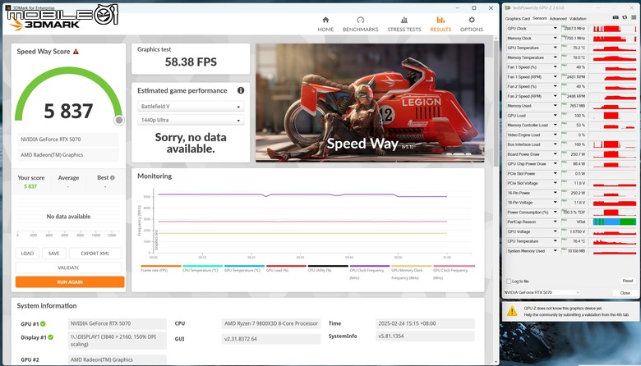Switch to GPU-Z Advanced tab
Image resolution: width=641 pixels, height=366 pixels.
558,19
